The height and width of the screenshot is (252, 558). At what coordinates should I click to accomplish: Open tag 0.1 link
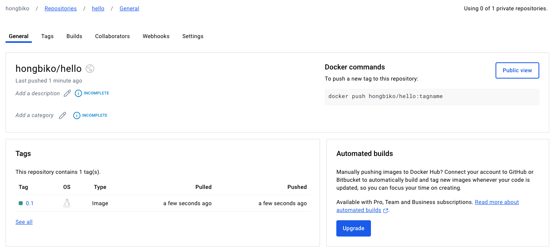click(30, 203)
